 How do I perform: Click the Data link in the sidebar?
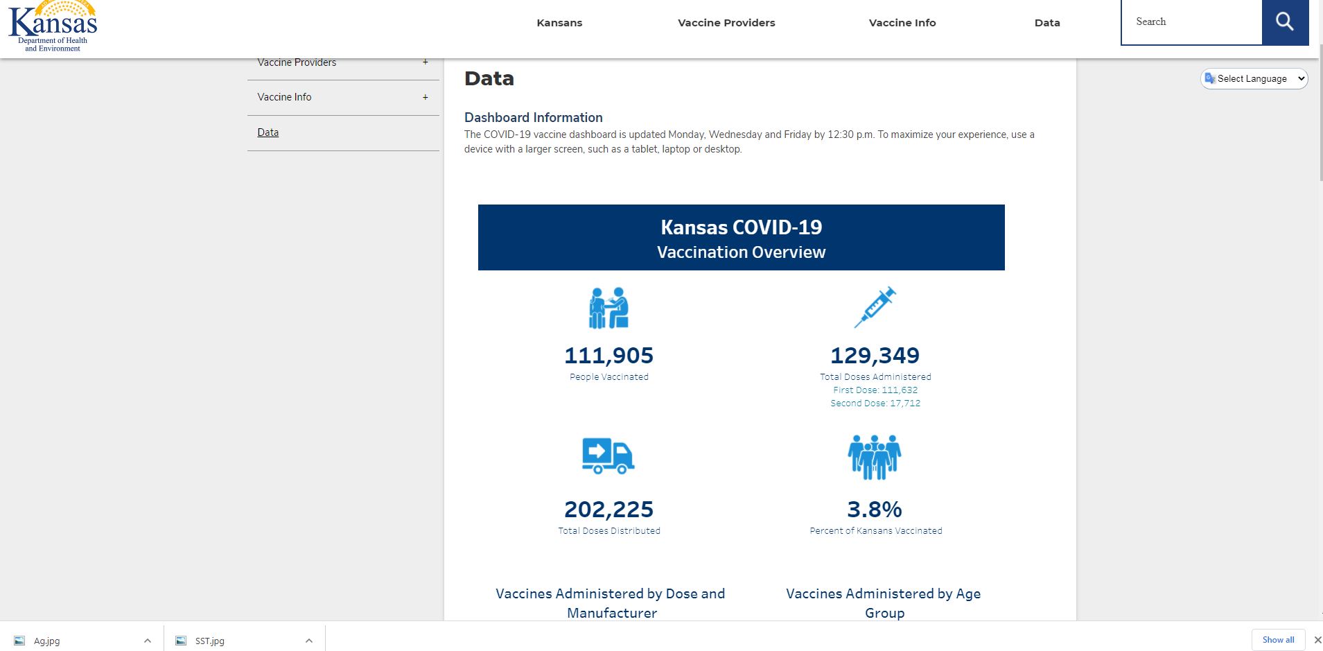coord(268,132)
